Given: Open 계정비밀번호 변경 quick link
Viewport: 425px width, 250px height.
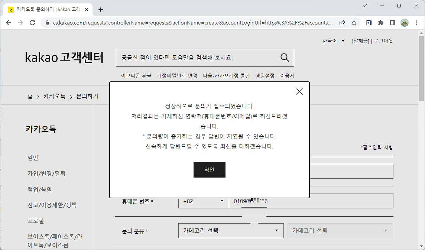Looking at the screenshot, I should coord(177,76).
